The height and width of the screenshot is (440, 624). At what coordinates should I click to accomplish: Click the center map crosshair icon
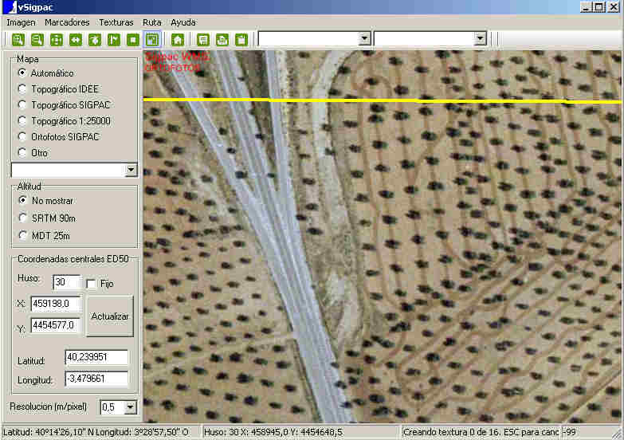56,39
